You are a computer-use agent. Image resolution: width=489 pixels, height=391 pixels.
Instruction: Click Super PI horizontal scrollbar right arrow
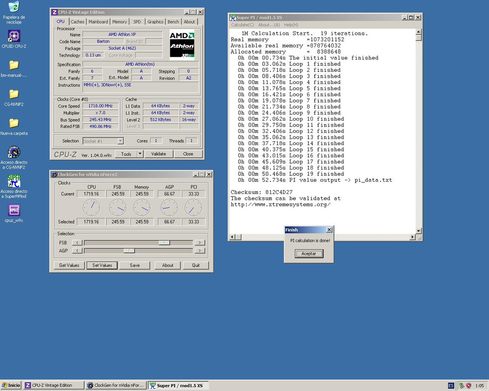pos(413,237)
